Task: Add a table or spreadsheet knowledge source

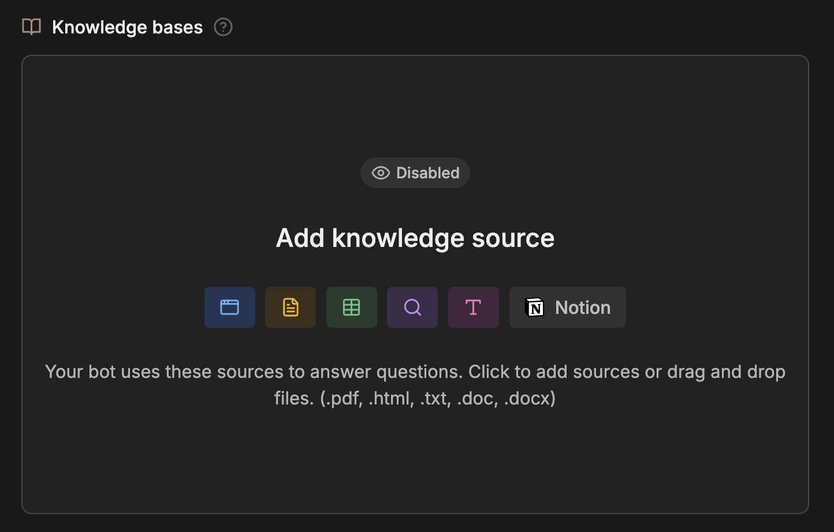Action: [351, 307]
